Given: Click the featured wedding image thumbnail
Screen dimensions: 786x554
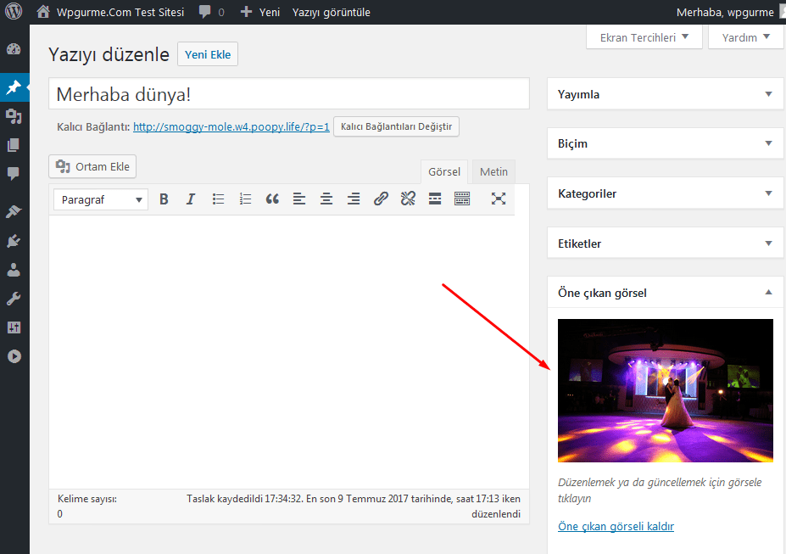Looking at the screenshot, I should (666, 390).
